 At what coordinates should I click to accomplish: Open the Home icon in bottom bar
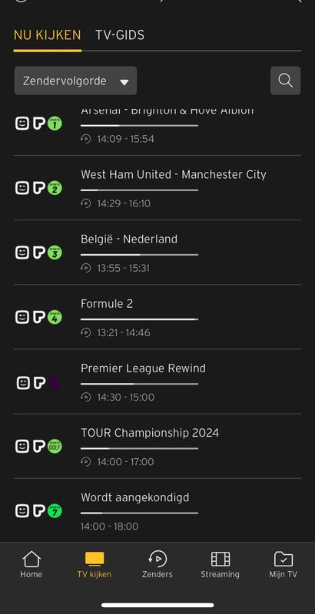pos(31,559)
